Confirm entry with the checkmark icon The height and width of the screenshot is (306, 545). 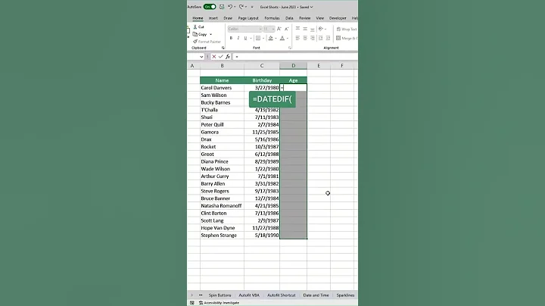(221, 57)
